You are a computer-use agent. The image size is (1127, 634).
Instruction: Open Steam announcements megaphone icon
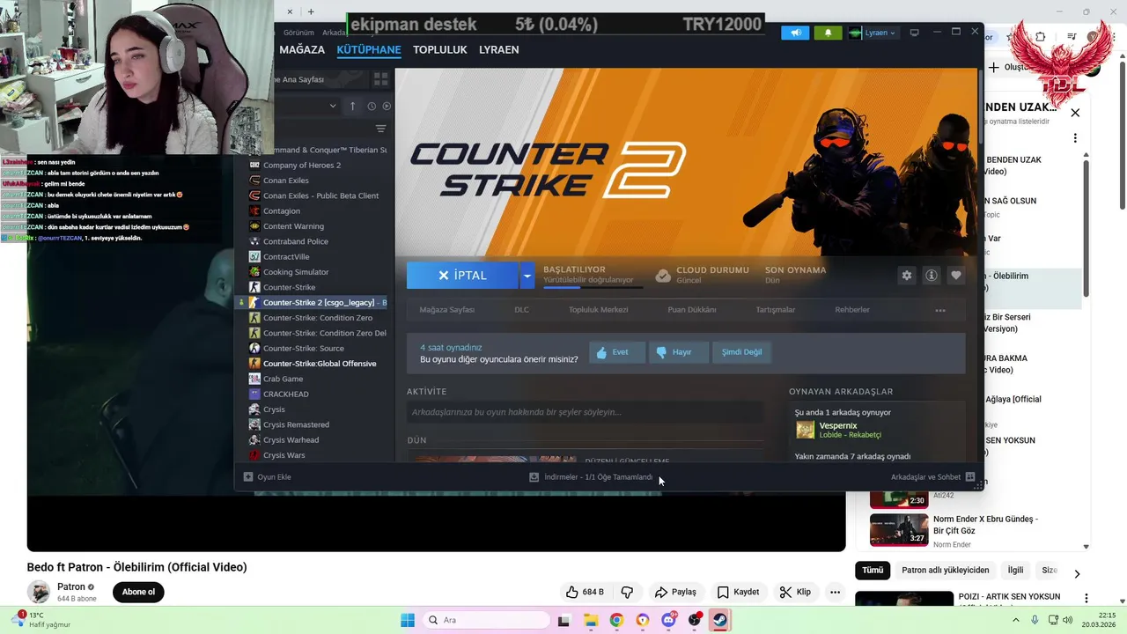(x=795, y=33)
